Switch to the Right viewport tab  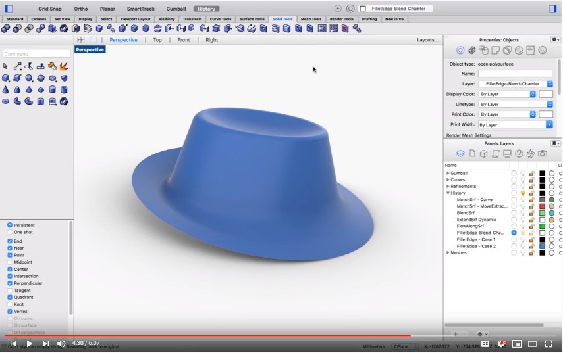(211, 40)
